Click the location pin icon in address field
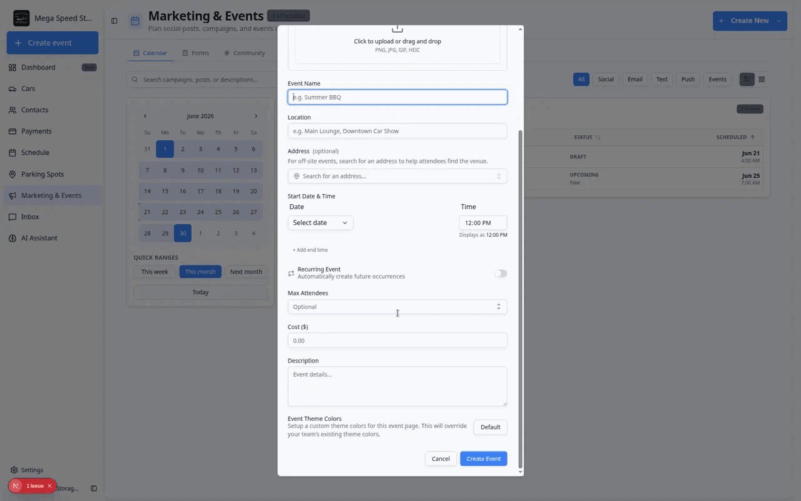The width and height of the screenshot is (801, 501). tap(297, 176)
